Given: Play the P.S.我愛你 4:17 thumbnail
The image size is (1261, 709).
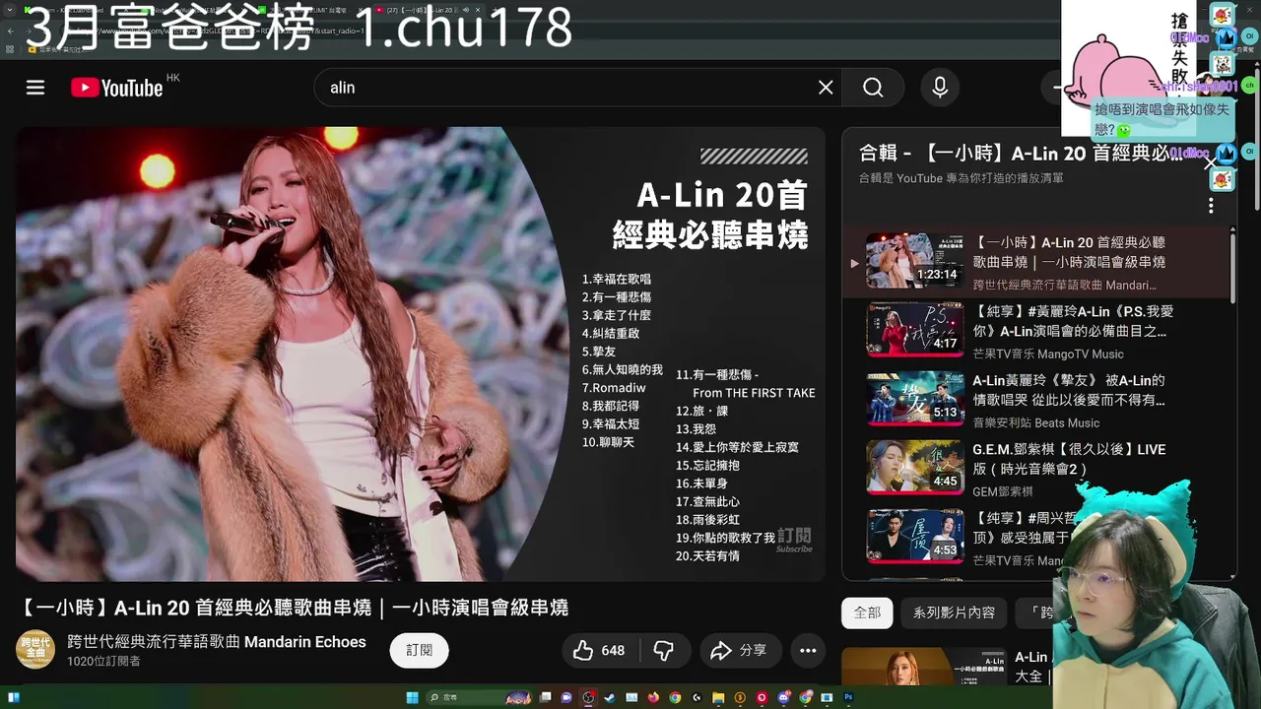Looking at the screenshot, I should tap(915, 329).
